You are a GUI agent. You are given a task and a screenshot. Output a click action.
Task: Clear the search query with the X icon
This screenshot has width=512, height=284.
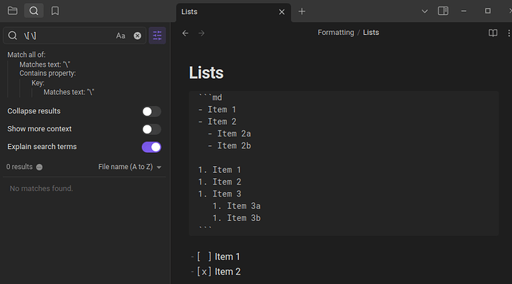click(137, 36)
